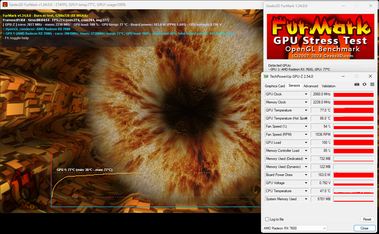This screenshot has height=234, width=379.
Task: Open the GPU Voltage sensor dropdown
Action: [306, 183]
